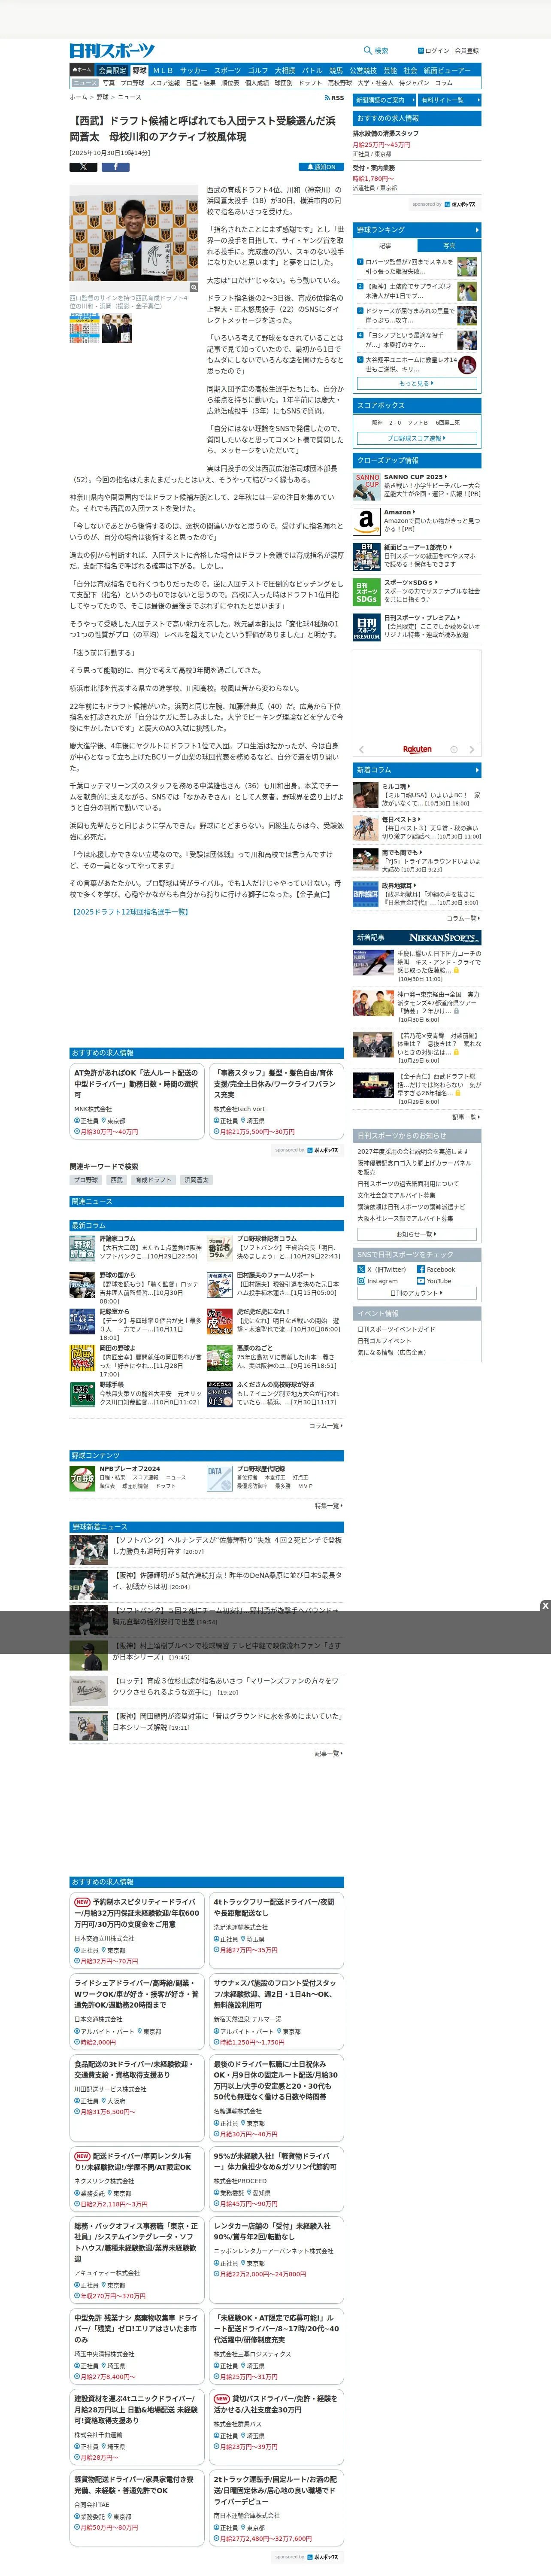
Task: Switch ranking to 記事 tab
Action: (x=385, y=245)
